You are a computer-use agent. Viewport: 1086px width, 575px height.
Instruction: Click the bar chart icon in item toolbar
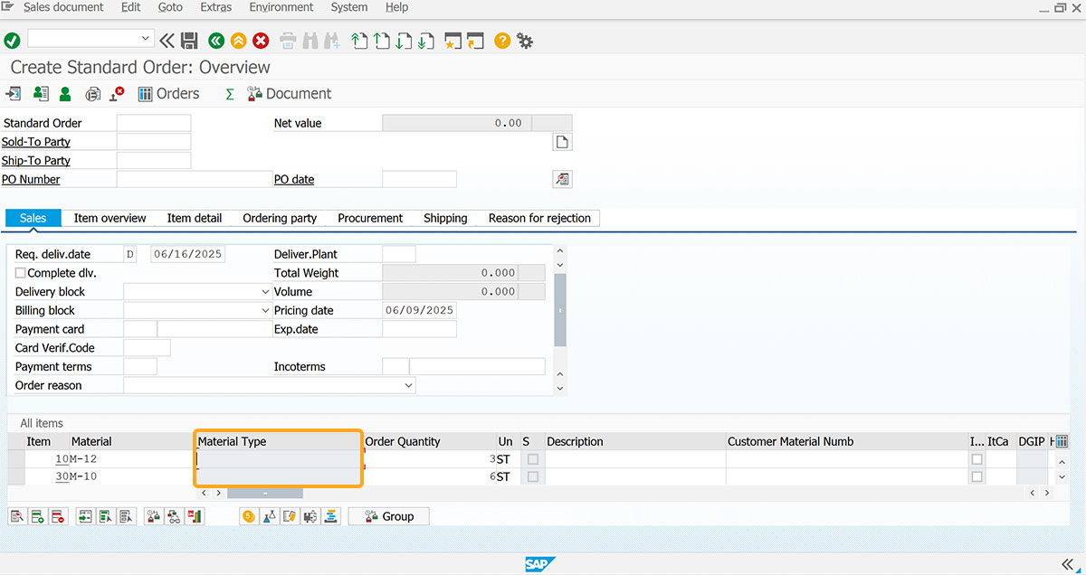(195, 516)
